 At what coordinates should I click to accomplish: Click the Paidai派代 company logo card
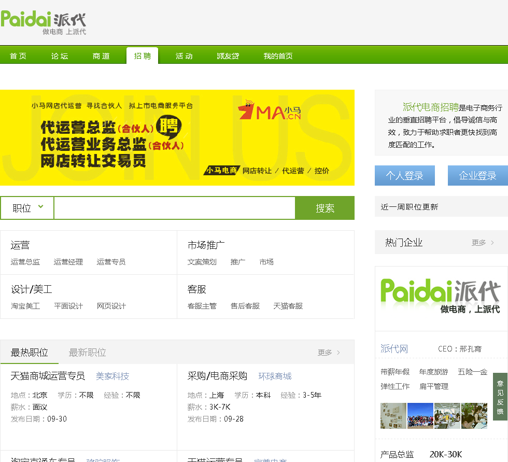point(441,298)
